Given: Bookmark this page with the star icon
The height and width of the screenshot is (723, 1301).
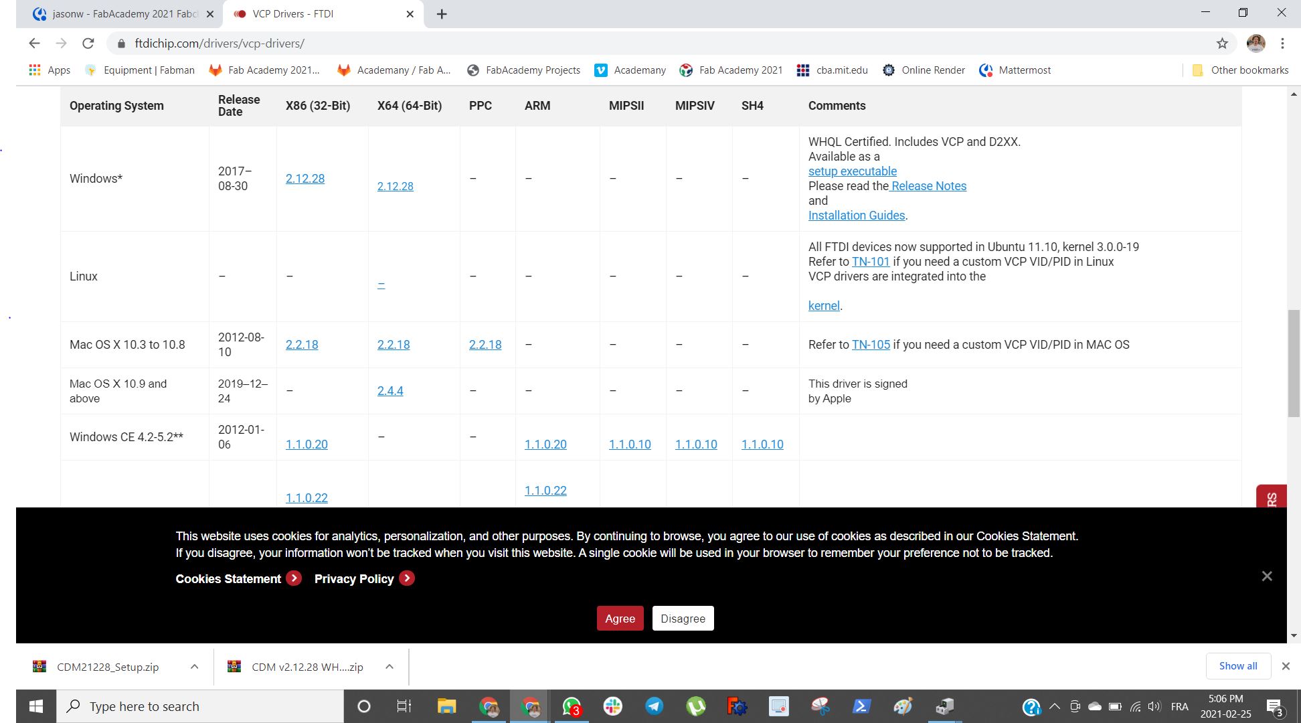Looking at the screenshot, I should 1222,44.
